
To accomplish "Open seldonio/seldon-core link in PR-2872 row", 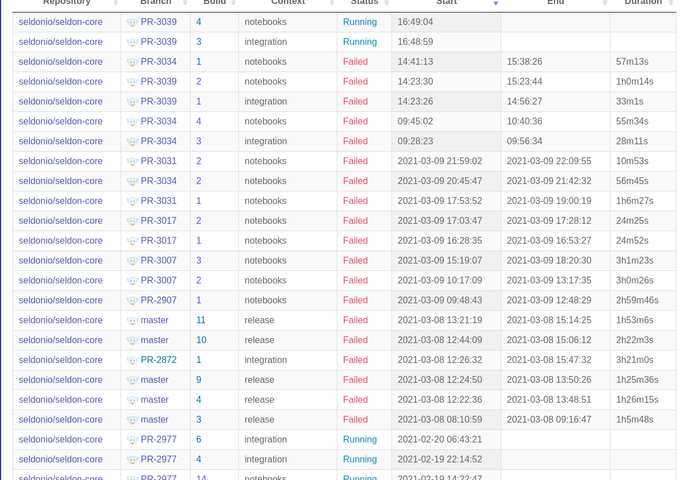I will [x=61, y=360].
